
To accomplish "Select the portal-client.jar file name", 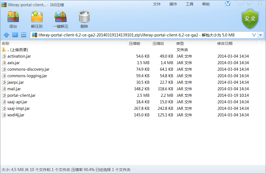I will click(x=21, y=95).
